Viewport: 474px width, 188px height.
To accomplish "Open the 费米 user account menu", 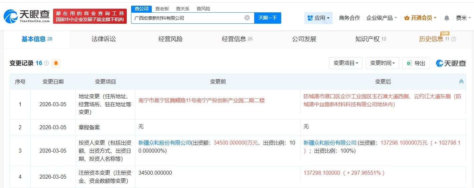I will pos(463,18).
